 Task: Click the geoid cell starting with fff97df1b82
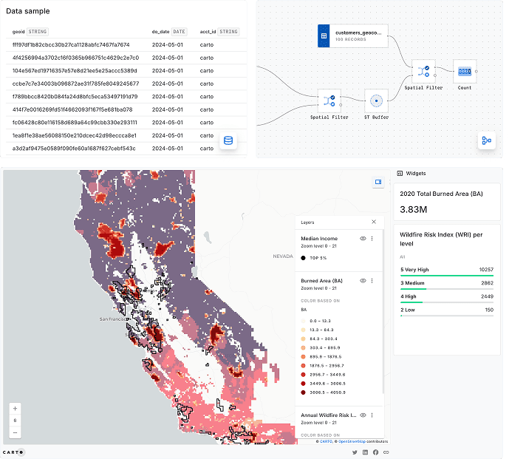[71, 45]
